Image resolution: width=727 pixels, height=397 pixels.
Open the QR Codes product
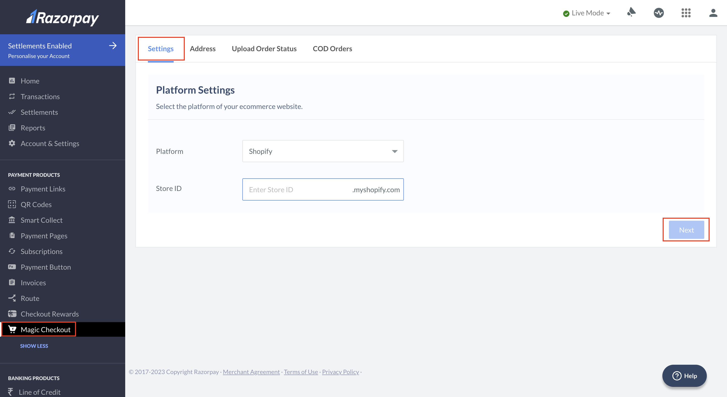point(36,204)
